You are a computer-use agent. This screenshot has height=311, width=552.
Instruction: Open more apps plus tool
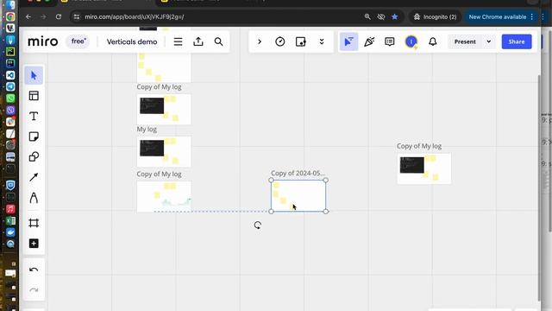point(34,244)
